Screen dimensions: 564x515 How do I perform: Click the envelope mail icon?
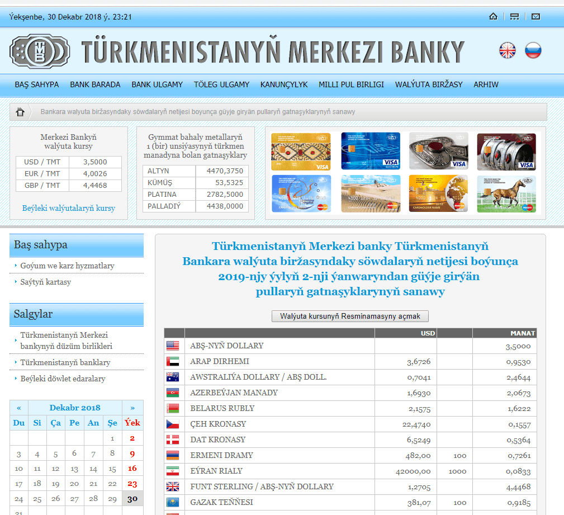click(x=535, y=17)
